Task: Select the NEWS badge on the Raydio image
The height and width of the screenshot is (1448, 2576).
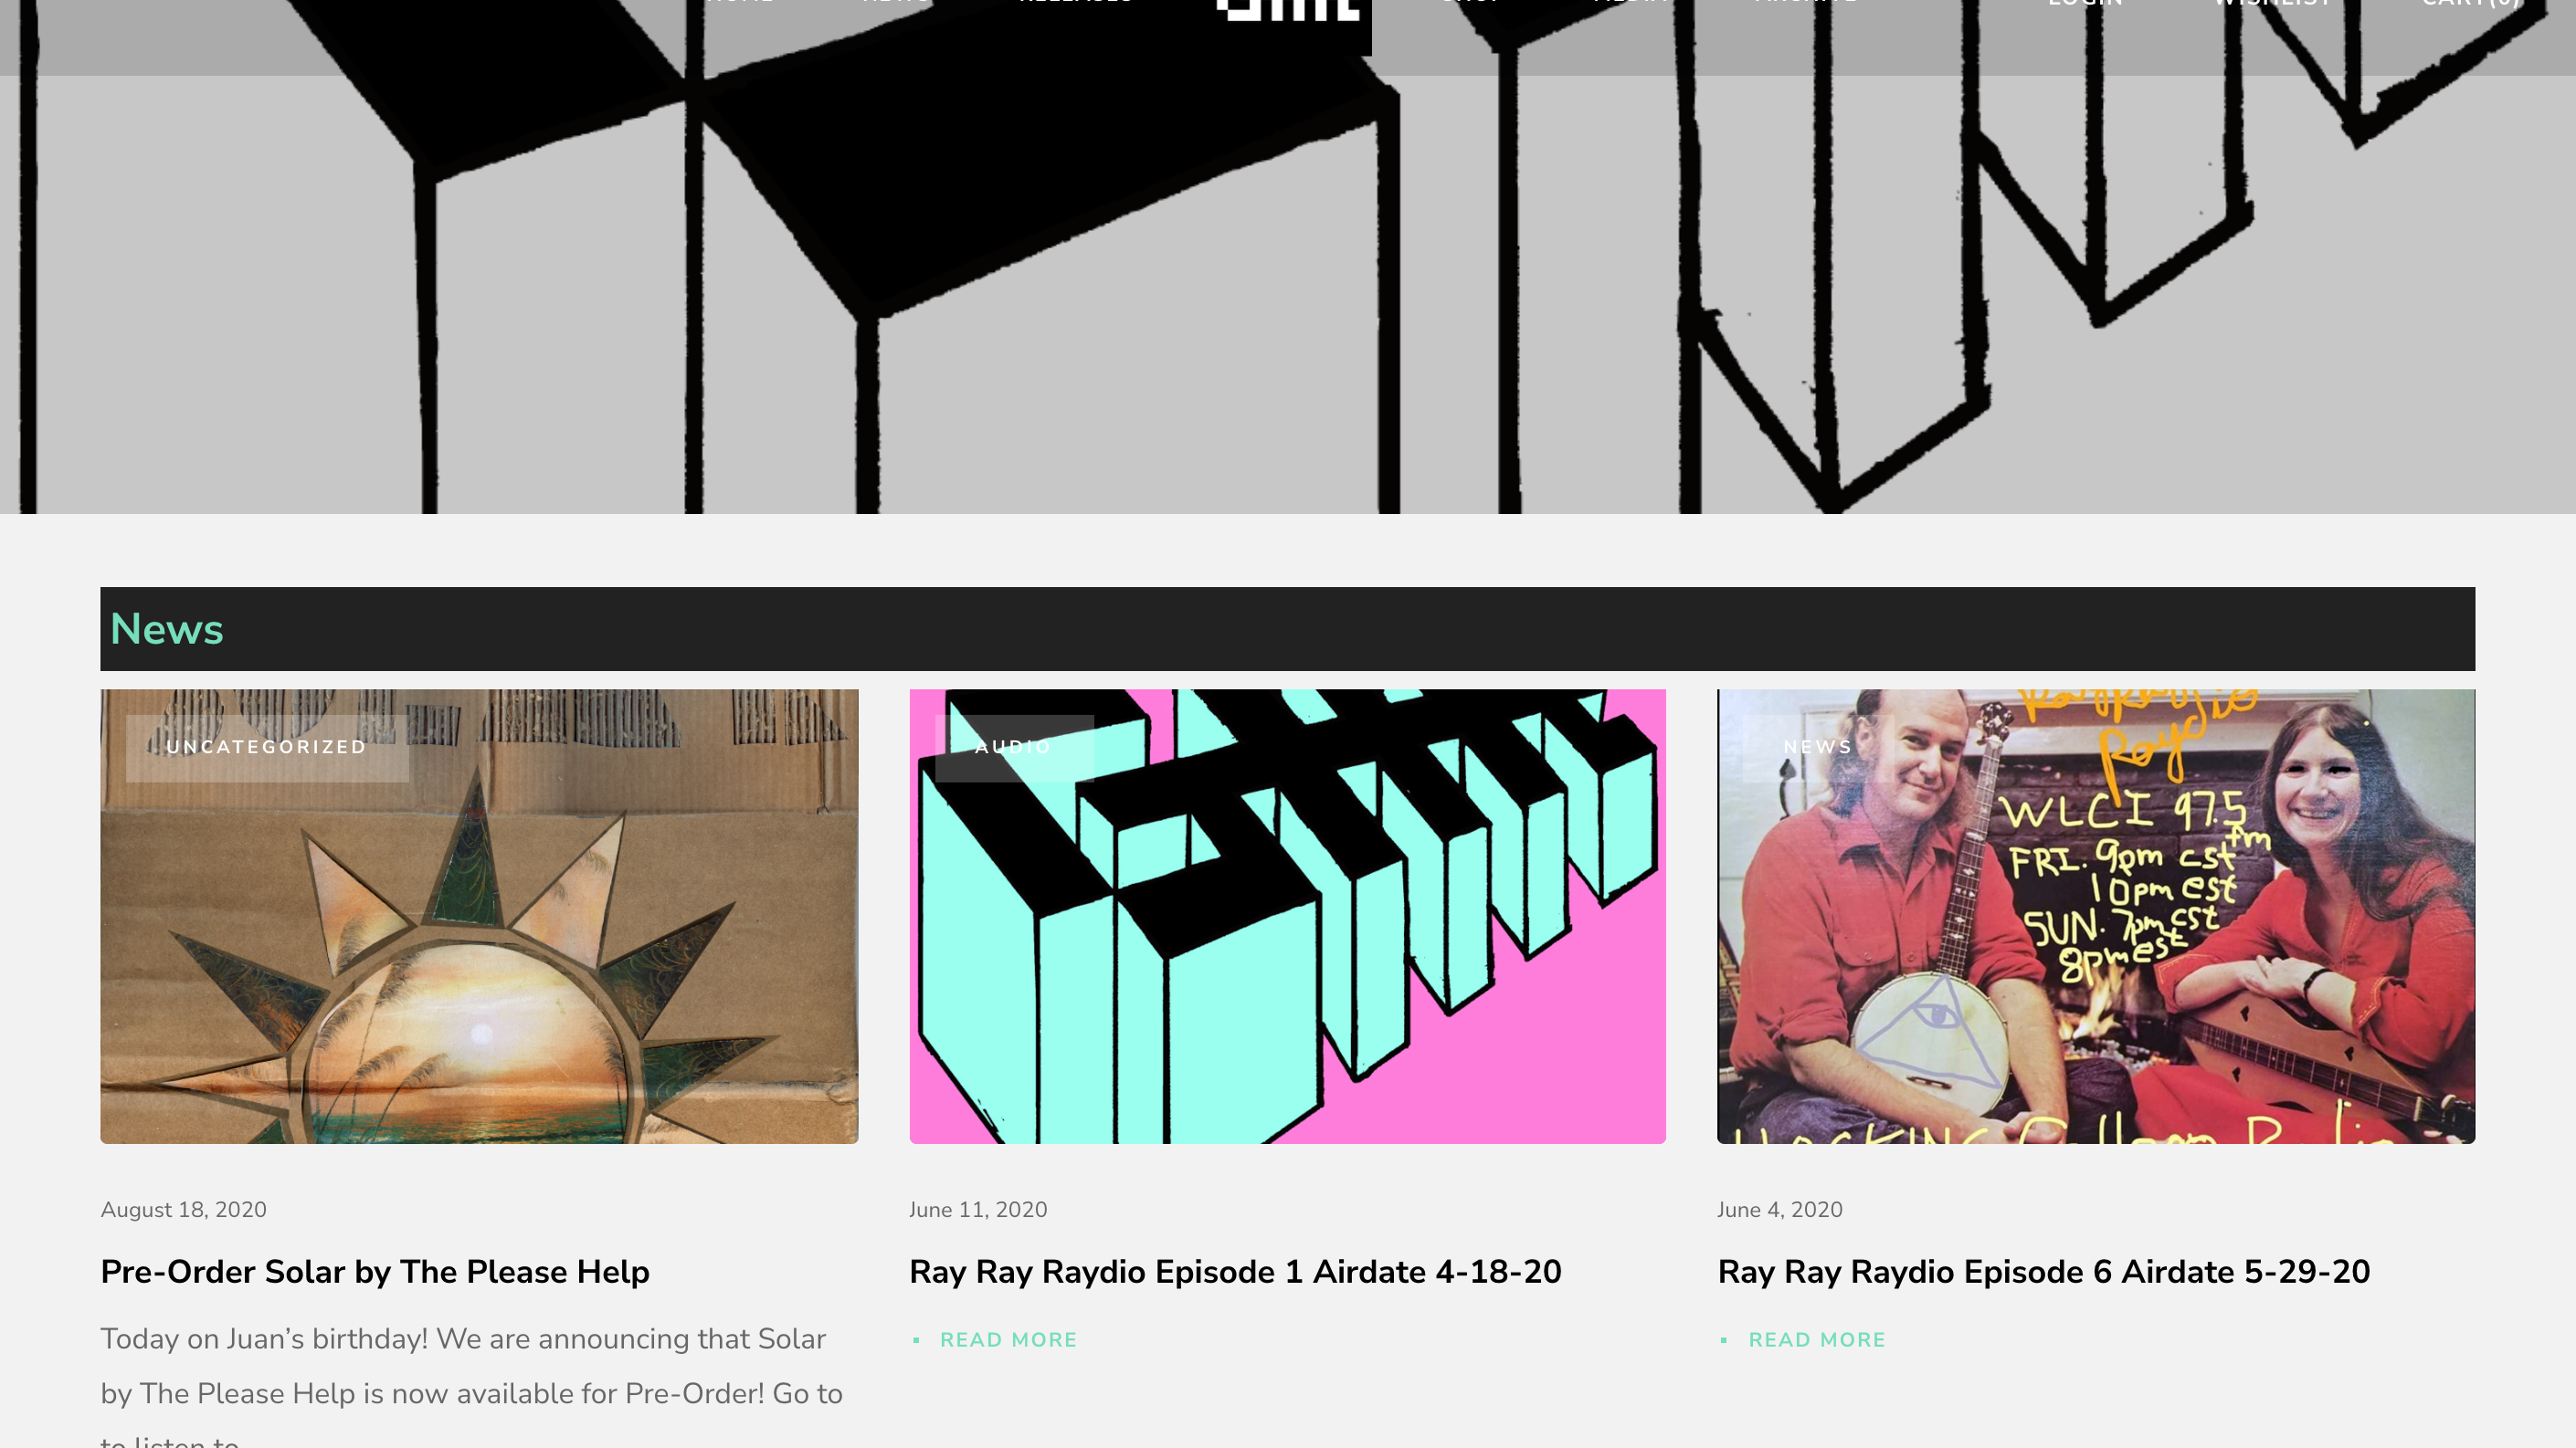Action: (x=1817, y=748)
